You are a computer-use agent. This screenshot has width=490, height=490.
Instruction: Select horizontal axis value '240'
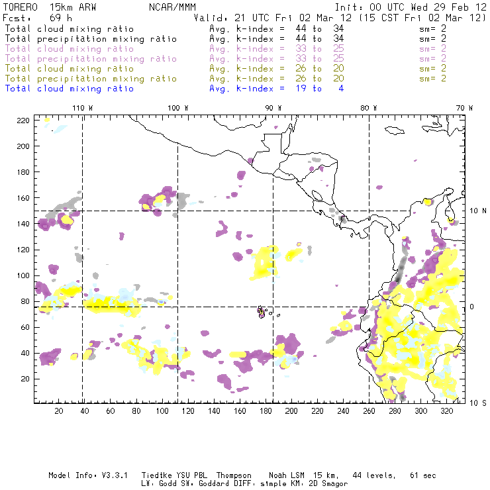pyautogui.click(x=343, y=411)
